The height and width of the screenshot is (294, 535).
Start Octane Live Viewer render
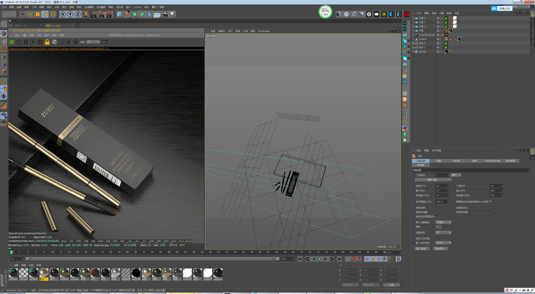coord(12,42)
